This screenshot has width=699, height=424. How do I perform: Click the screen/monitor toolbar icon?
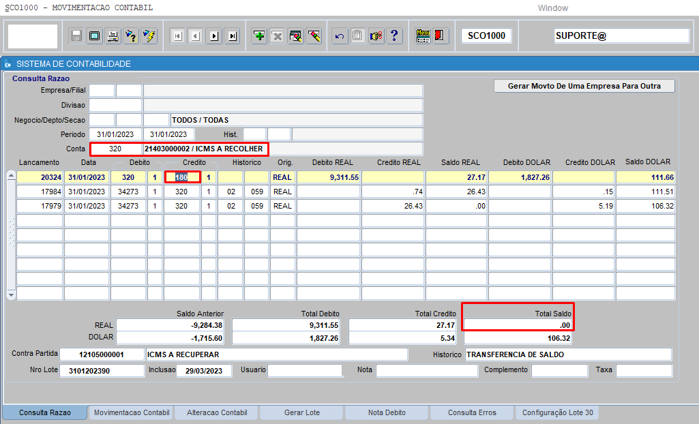click(x=95, y=35)
